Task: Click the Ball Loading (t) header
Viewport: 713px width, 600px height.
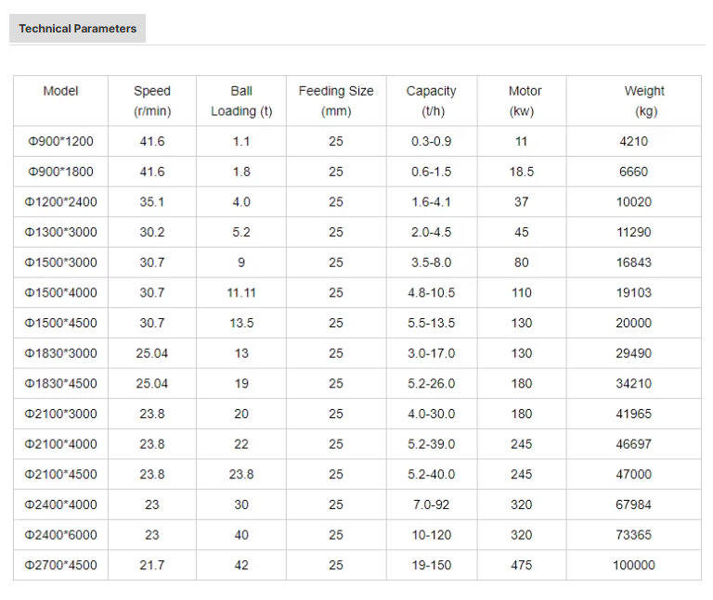Action: pyautogui.click(x=241, y=101)
